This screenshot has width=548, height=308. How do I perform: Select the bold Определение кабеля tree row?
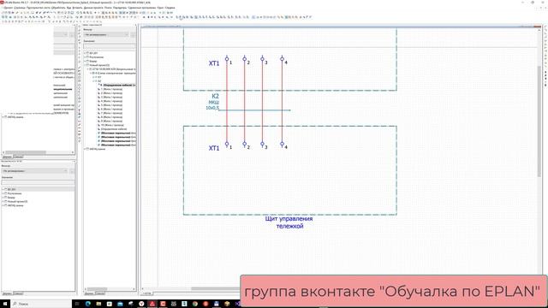118,85
